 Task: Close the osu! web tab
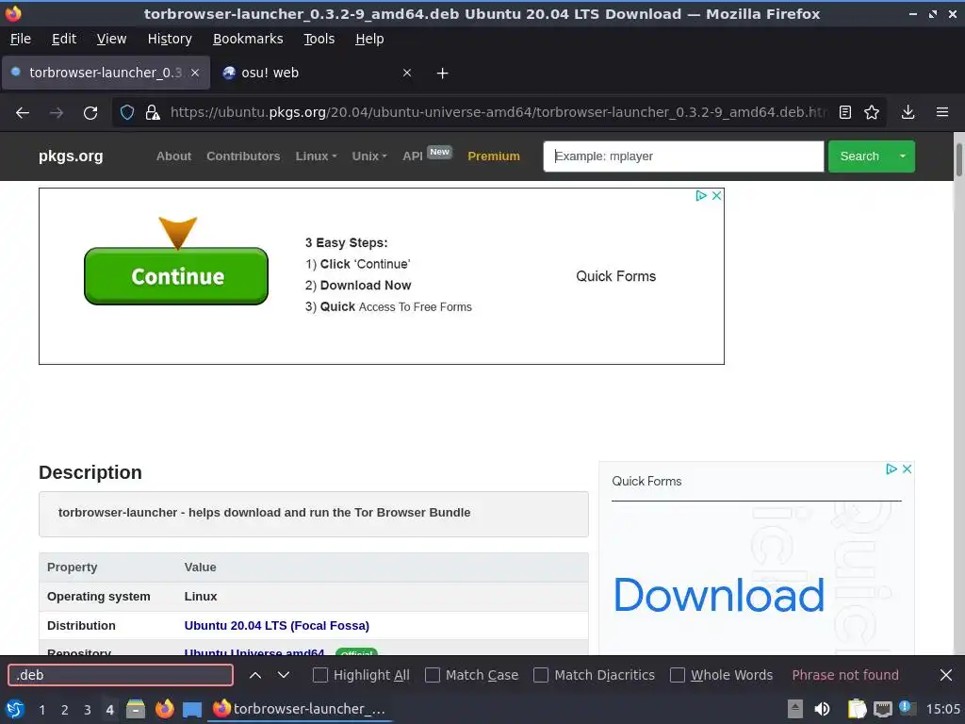[x=407, y=73]
